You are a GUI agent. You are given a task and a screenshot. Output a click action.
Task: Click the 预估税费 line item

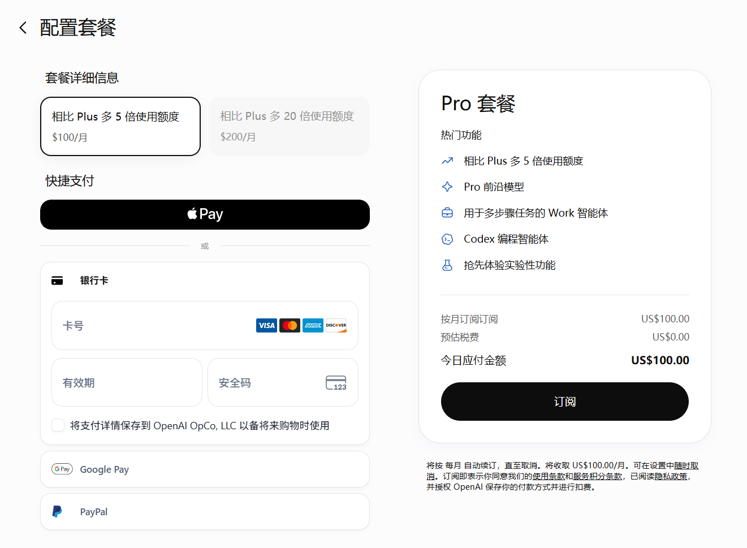point(460,337)
